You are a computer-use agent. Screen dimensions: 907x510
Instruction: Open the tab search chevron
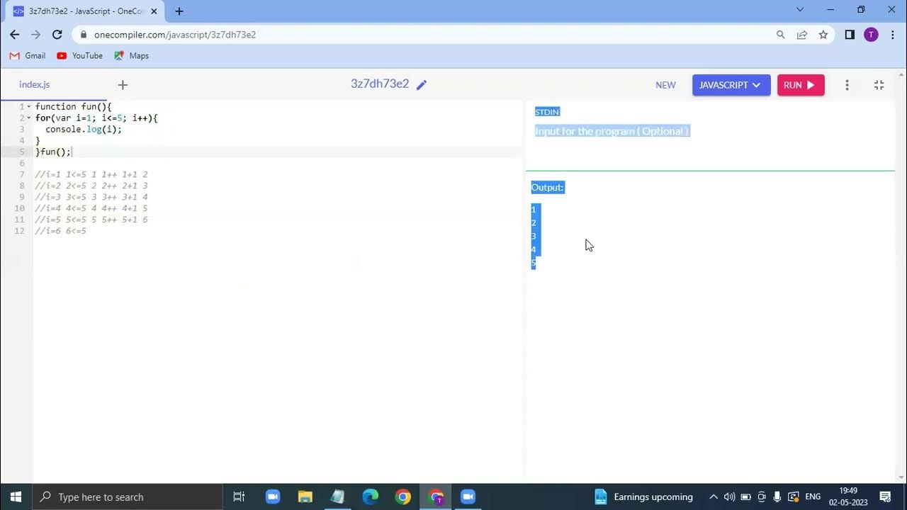point(800,10)
